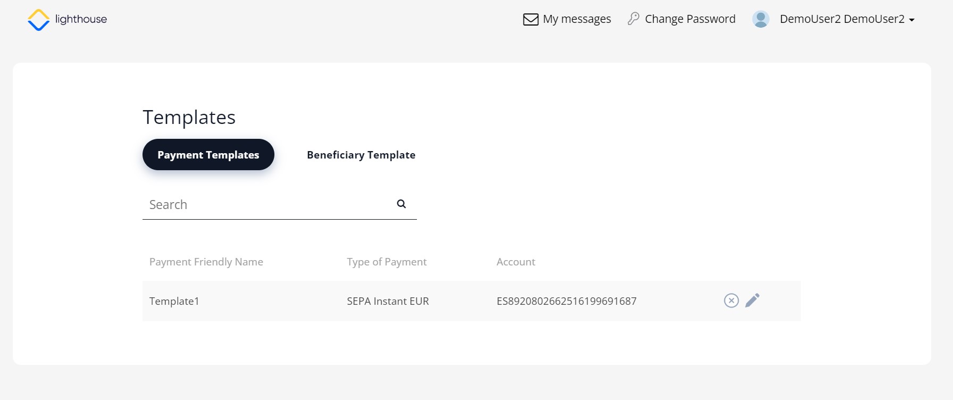Edit Template1 with the pencil icon

coord(753,301)
